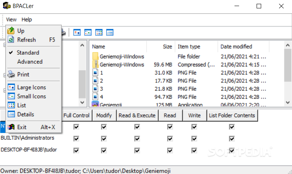Viewport: 292px width, 174px height.
Task: Click the List Folder Contents header
Action: click(x=232, y=115)
